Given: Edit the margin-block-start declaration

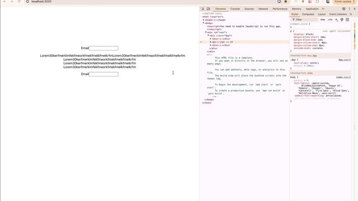Looking at the screenshot, I should coord(309,37).
